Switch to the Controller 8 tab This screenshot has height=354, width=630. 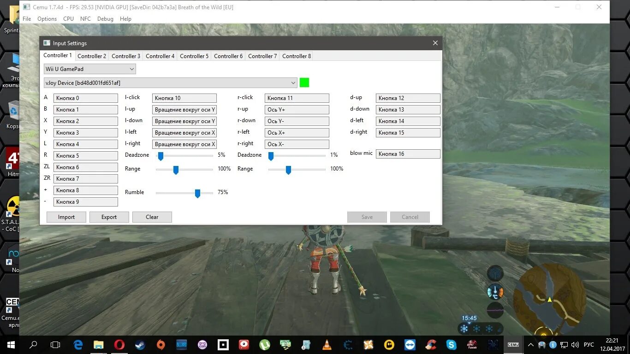click(297, 56)
